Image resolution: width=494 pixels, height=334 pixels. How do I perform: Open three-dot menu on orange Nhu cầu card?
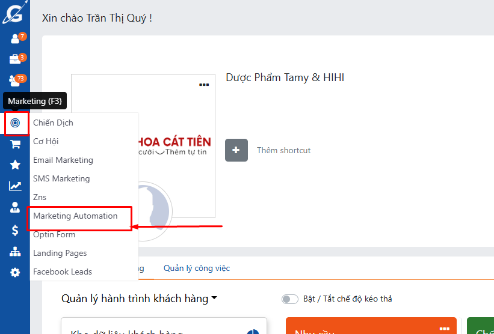click(x=445, y=329)
